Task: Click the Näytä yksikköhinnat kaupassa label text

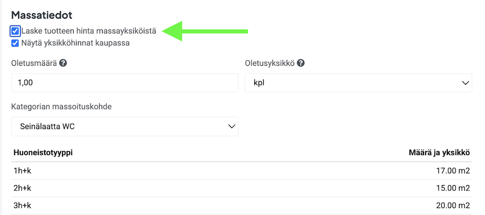Action: [75, 43]
